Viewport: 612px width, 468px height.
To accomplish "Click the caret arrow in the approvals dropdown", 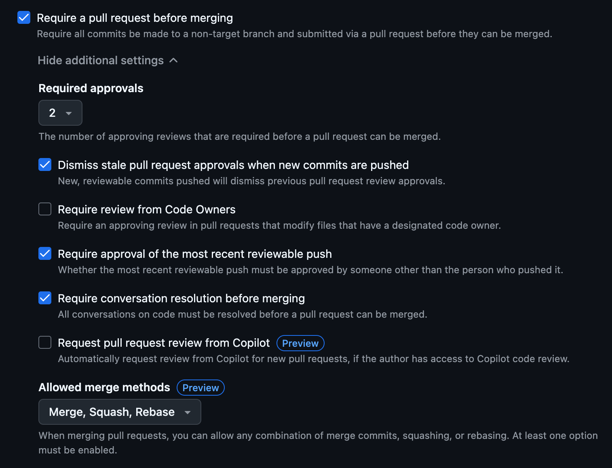I will (x=69, y=113).
